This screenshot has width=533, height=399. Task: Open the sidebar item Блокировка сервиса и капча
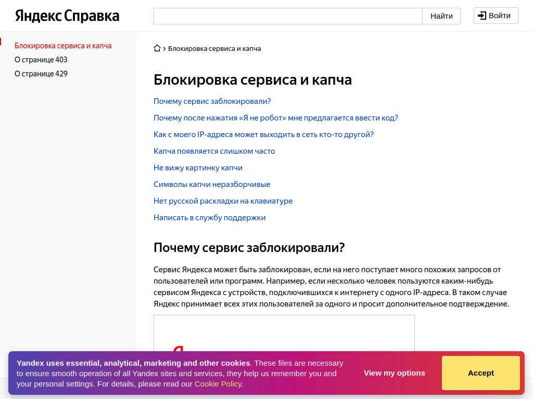63,46
